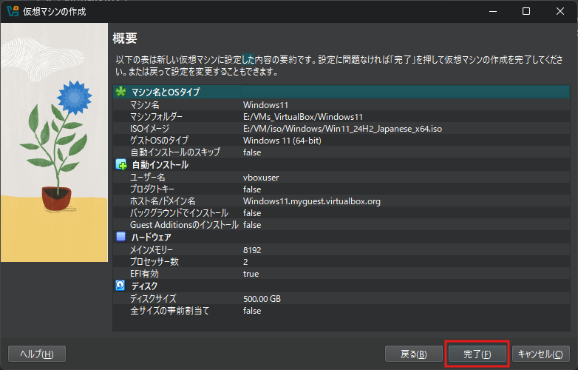This screenshot has height=370, width=578.
Task: Maximize the 仮想マシンの作成 window
Action: point(526,11)
